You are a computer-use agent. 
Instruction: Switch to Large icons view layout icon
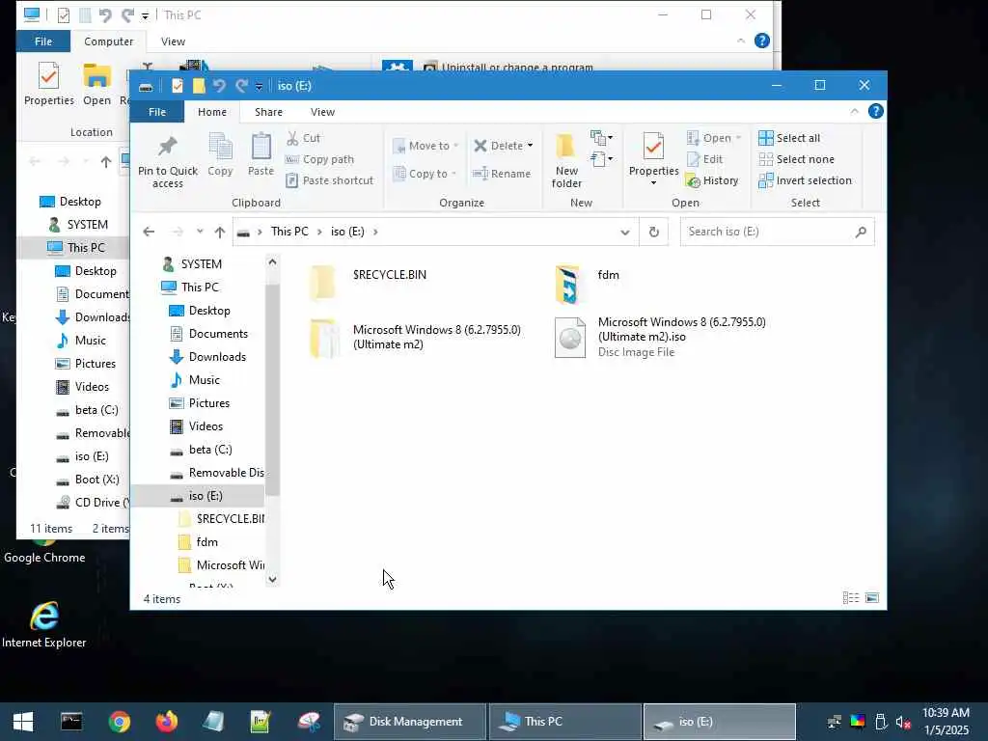click(872, 598)
